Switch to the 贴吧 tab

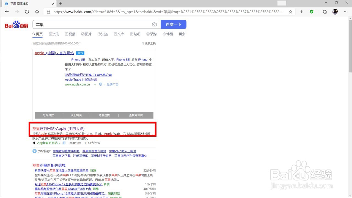pos(135,34)
